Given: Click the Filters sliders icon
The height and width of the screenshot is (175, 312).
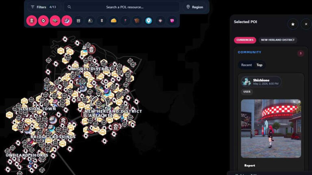Looking at the screenshot, I should [x=32, y=7].
